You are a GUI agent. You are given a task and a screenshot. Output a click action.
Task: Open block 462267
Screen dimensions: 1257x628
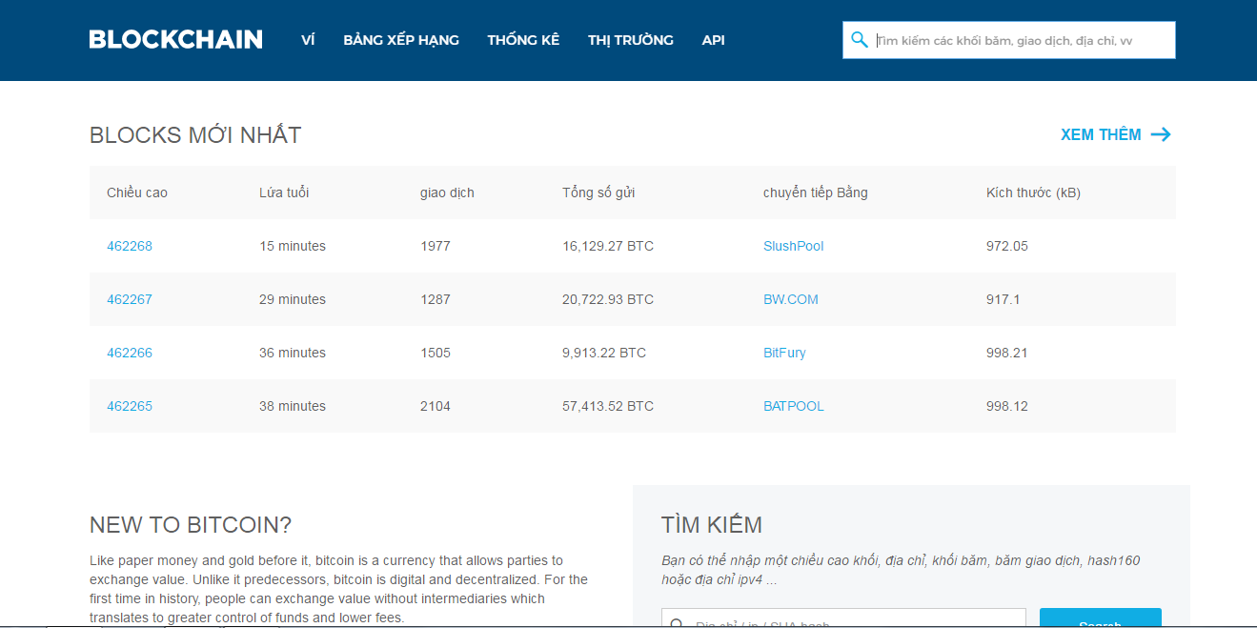[130, 299]
